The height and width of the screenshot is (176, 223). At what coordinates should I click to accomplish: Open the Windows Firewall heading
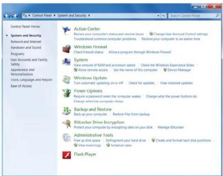(x=91, y=47)
